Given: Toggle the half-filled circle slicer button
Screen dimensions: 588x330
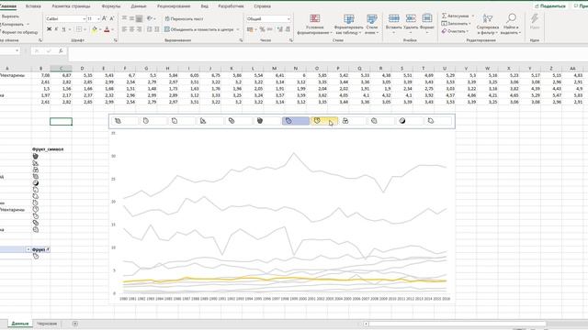Looking at the screenshot, I should coord(410,121).
